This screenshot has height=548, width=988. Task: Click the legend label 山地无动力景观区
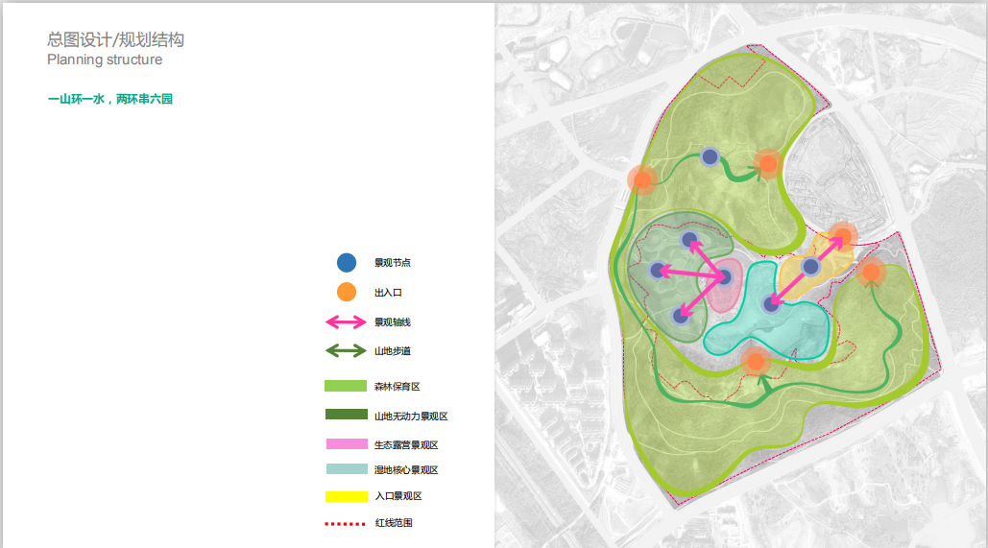(x=411, y=417)
